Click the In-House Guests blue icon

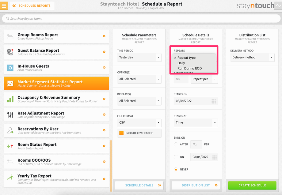[10, 68]
